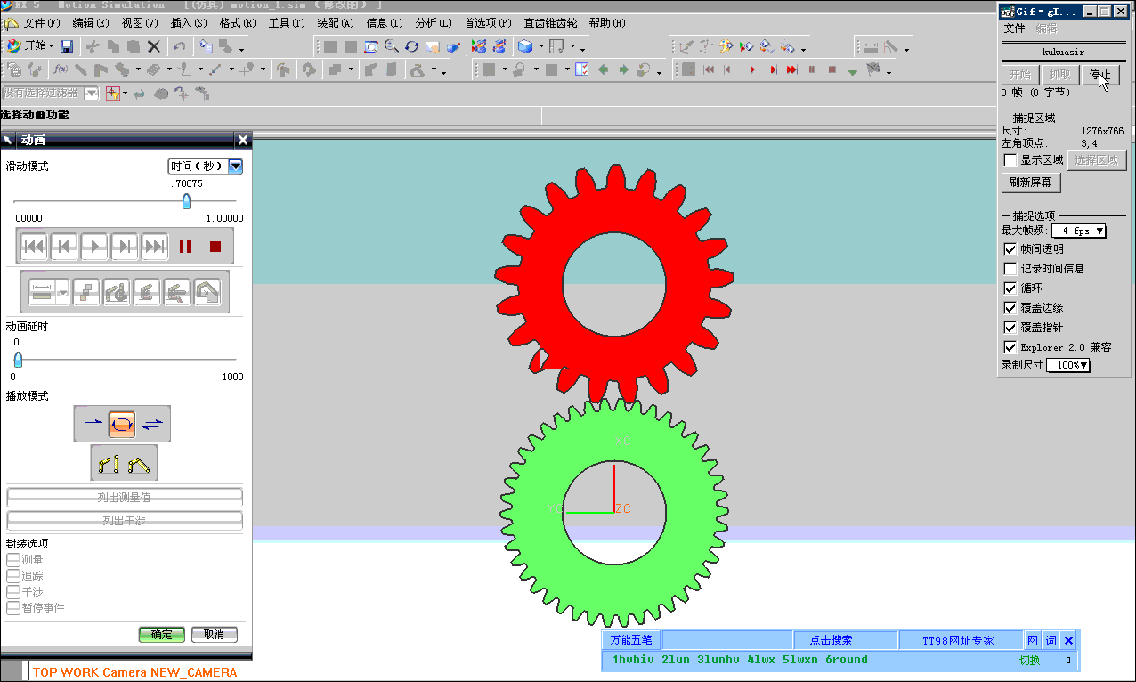Click the measure distance icon in animation panel
Image resolution: width=1136 pixels, height=682 pixels.
42,293
